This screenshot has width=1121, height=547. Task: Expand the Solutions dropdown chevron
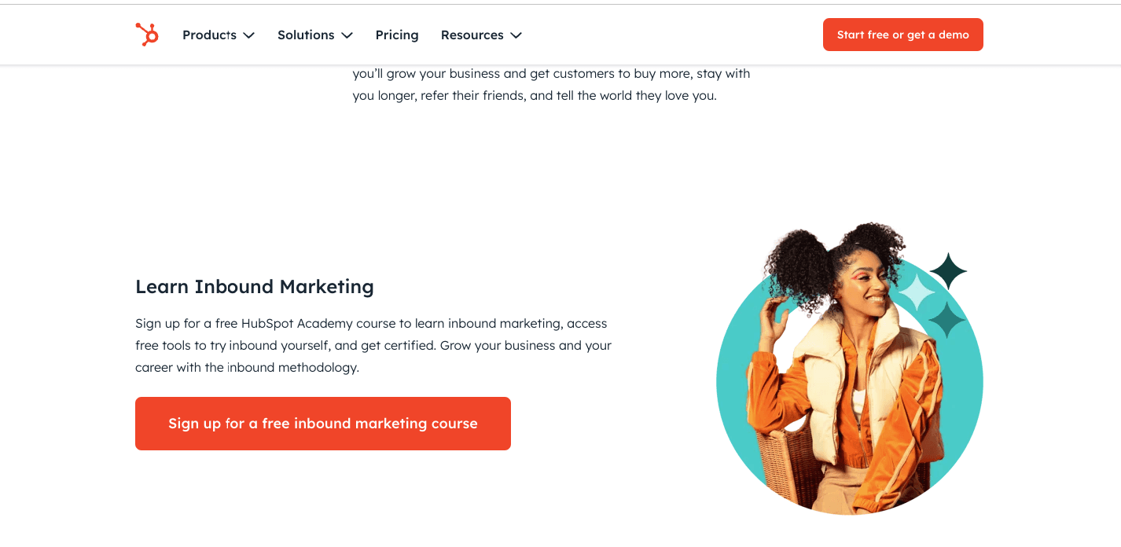point(347,35)
